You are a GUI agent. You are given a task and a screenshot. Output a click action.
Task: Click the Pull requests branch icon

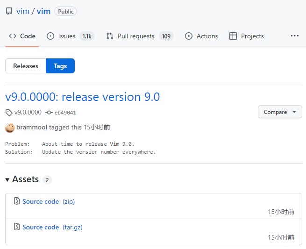coord(110,36)
